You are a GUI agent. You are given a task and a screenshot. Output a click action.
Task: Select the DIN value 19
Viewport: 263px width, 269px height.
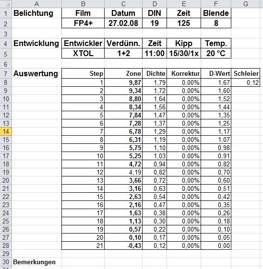155,23
